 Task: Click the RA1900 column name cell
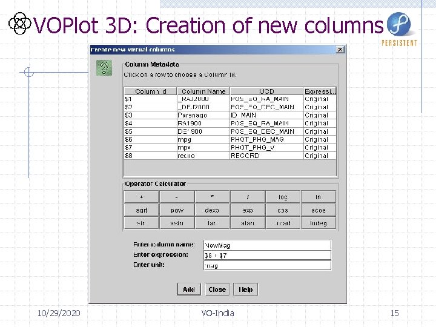point(203,123)
